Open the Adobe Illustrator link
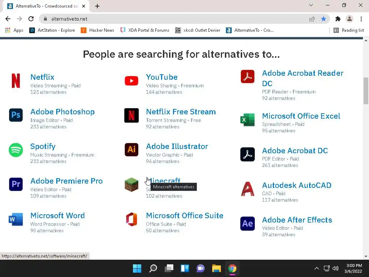Viewport: 369px width, 277px height. [177, 146]
